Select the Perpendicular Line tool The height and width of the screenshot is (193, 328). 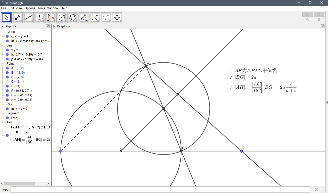click(x=39, y=17)
